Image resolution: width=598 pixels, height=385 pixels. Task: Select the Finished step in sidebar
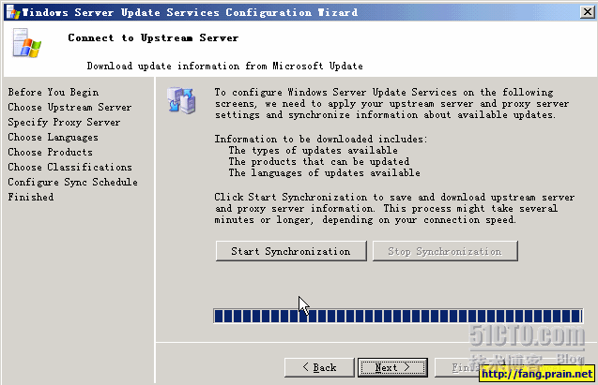(30, 197)
